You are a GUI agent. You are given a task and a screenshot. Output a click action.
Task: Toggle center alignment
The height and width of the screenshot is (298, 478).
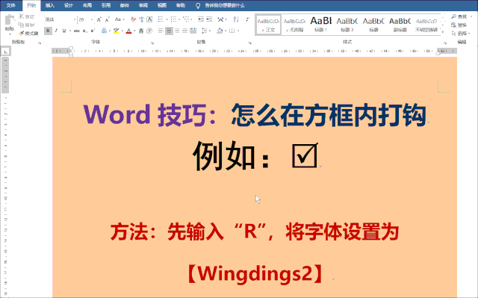pyautogui.click(x=169, y=31)
